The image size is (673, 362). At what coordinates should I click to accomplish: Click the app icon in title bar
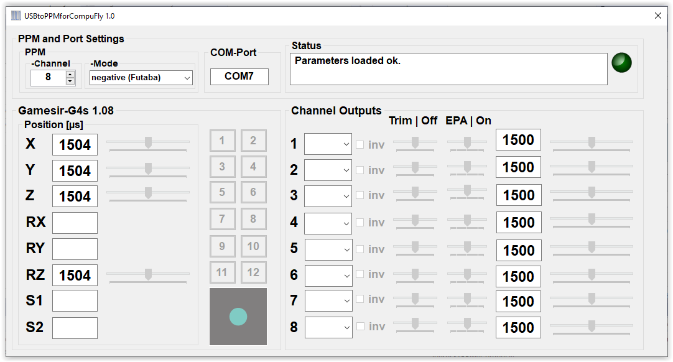point(16,16)
